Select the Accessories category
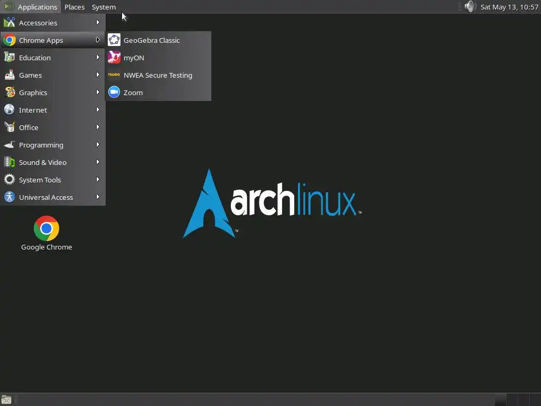The height and width of the screenshot is (406, 541). (53, 23)
